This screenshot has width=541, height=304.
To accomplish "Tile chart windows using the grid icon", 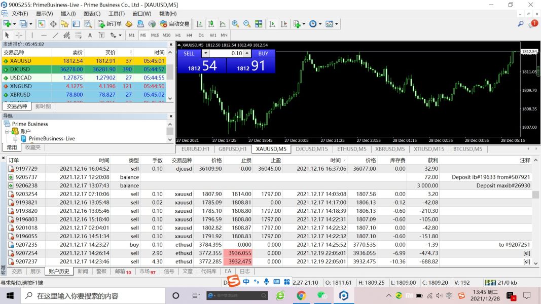I will point(259,24).
